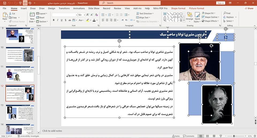Clear all formatting icon
257x138 pixels.
[97, 15]
